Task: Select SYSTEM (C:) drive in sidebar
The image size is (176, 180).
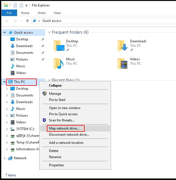Action: pos(25,129)
